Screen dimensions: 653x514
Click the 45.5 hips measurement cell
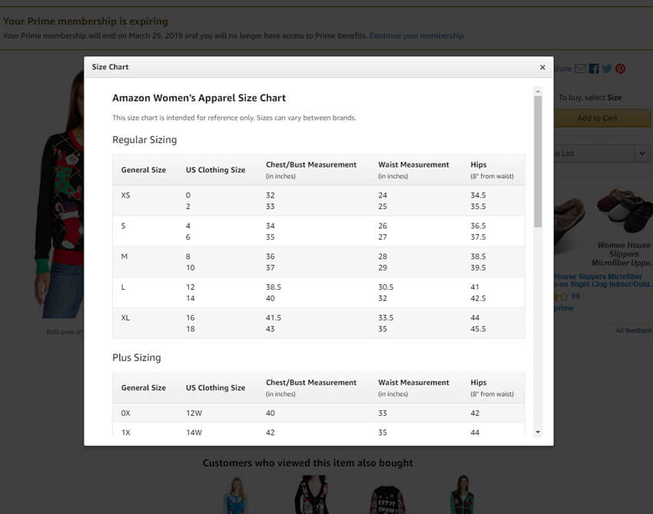click(x=478, y=329)
